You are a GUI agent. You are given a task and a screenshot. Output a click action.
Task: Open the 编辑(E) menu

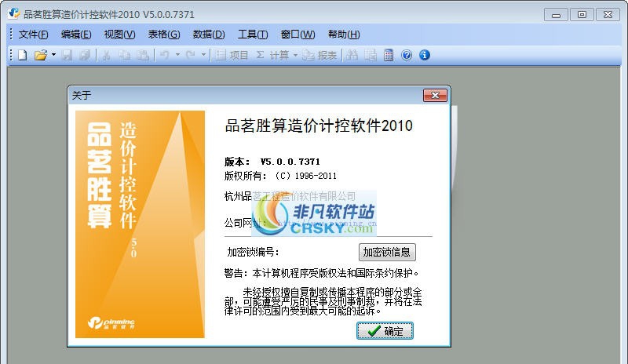click(76, 35)
